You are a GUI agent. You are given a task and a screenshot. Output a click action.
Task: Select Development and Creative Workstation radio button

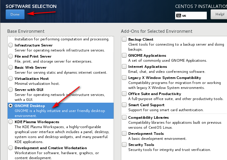click(11, 148)
